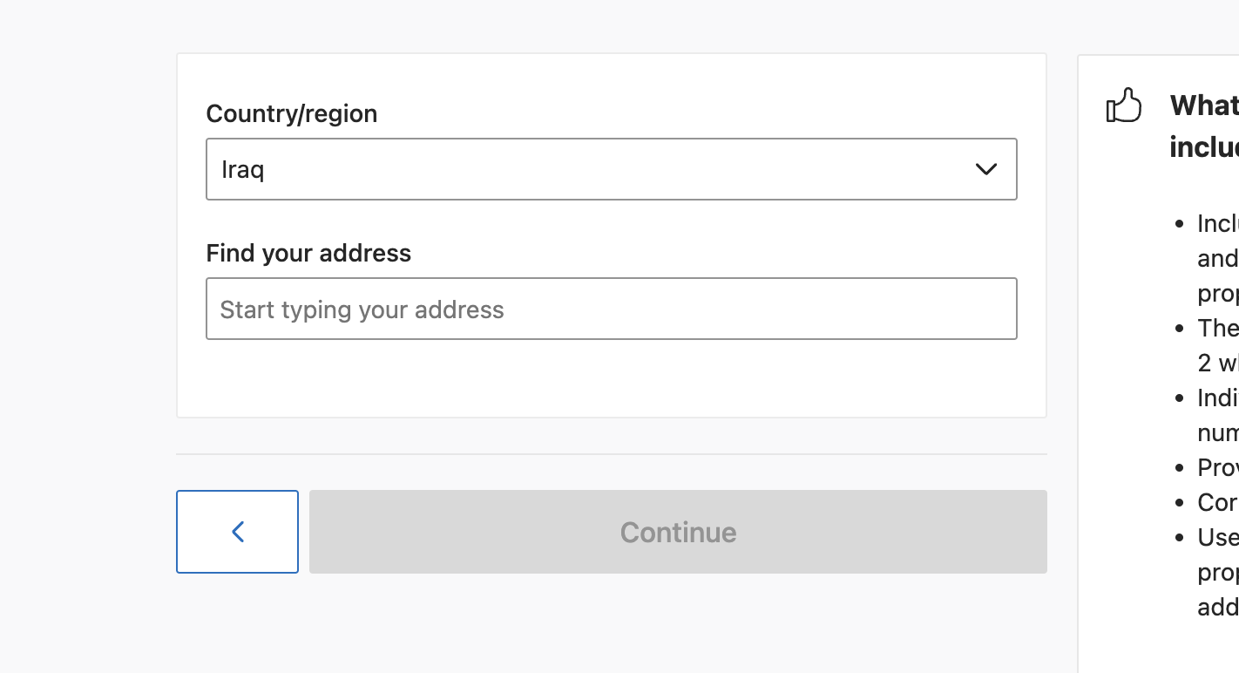This screenshot has width=1239, height=673.
Task: Select the Iraq country value text
Action: pos(243,169)
